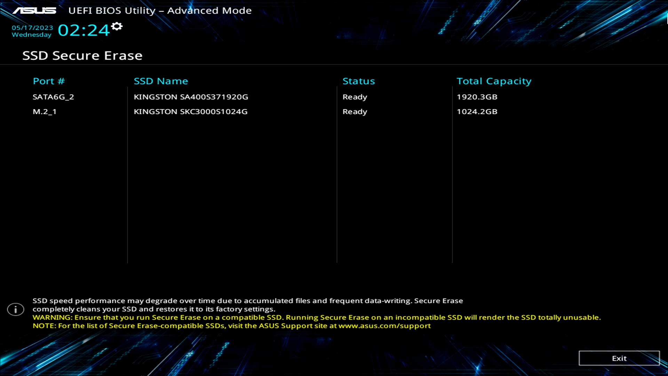Switch to Advanced Mode header area
The width and height of the screenshot is (668, 376).
pos(209,10)
